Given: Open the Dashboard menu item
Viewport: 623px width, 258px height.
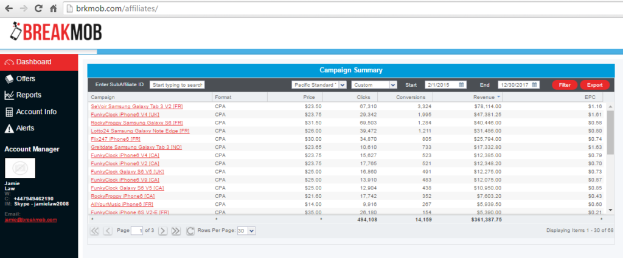Looking at the screenshot, I should (x=39, y=62).
